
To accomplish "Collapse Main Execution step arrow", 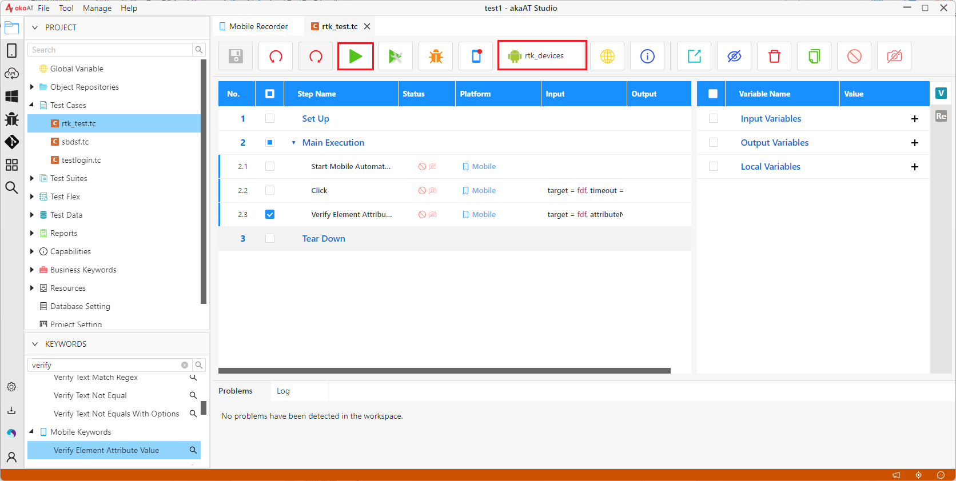I will 293,143.
